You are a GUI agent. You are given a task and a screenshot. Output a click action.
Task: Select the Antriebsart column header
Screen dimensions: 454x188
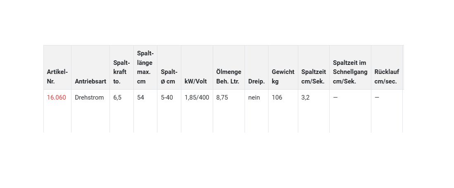90,81
